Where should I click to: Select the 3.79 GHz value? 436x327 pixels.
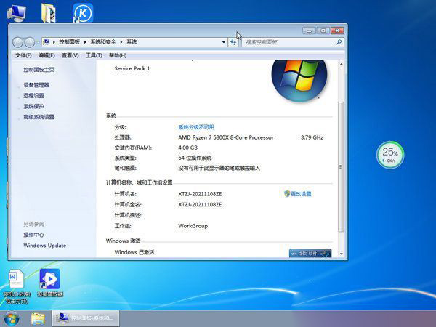pos(312,137)
